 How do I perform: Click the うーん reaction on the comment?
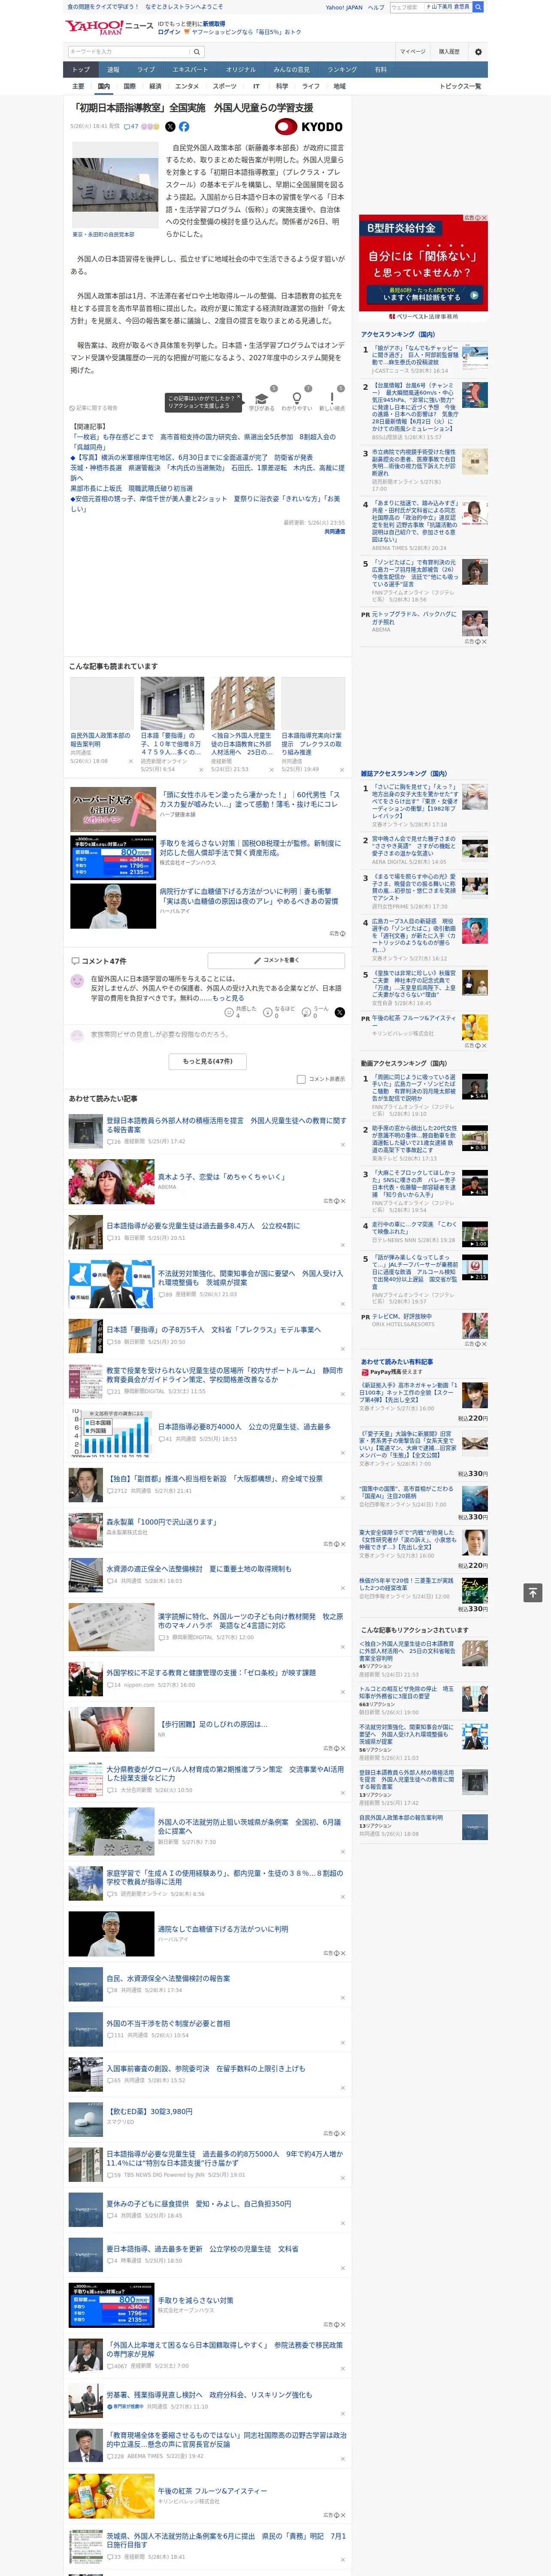307,1013
